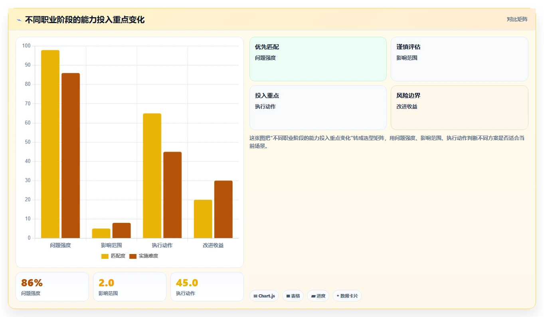
Task: Open the 风险边界 matrix card
Action: pyautogui.click(x=459, y=108)
